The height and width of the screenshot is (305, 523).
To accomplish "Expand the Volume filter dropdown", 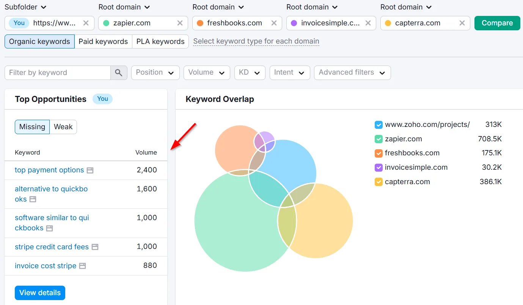I will [x=207, y=73].
